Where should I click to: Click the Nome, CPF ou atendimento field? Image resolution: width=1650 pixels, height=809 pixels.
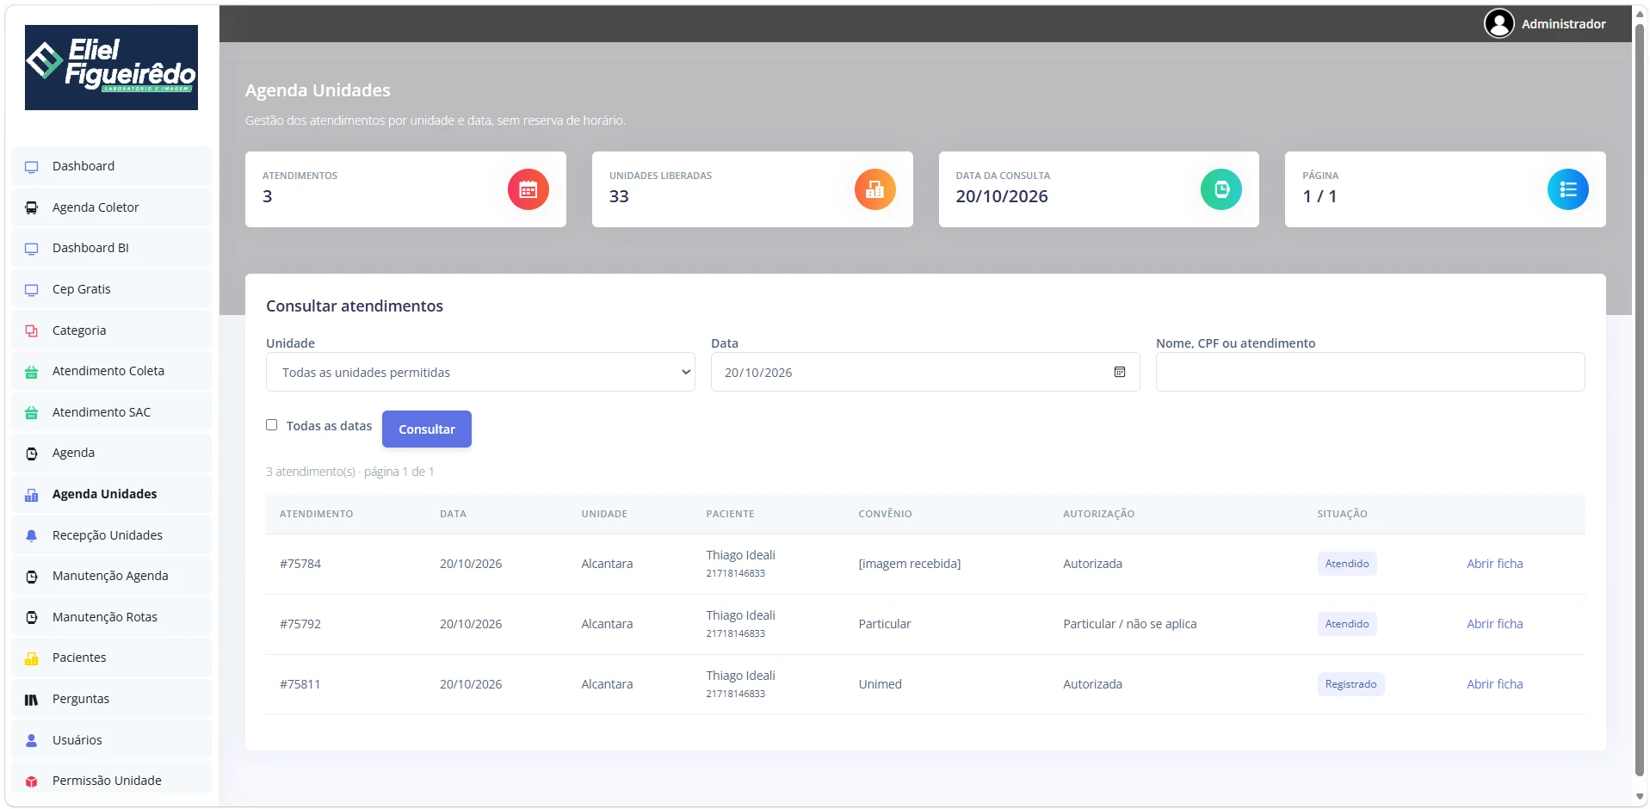click(x=1370, y=372)
